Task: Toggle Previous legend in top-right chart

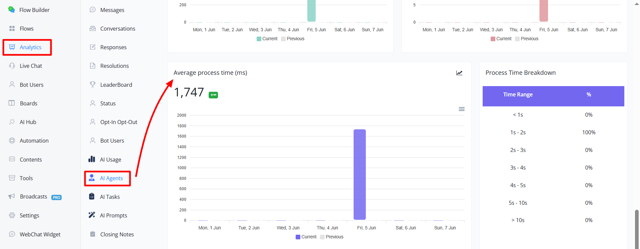Action: click(527, 39)
